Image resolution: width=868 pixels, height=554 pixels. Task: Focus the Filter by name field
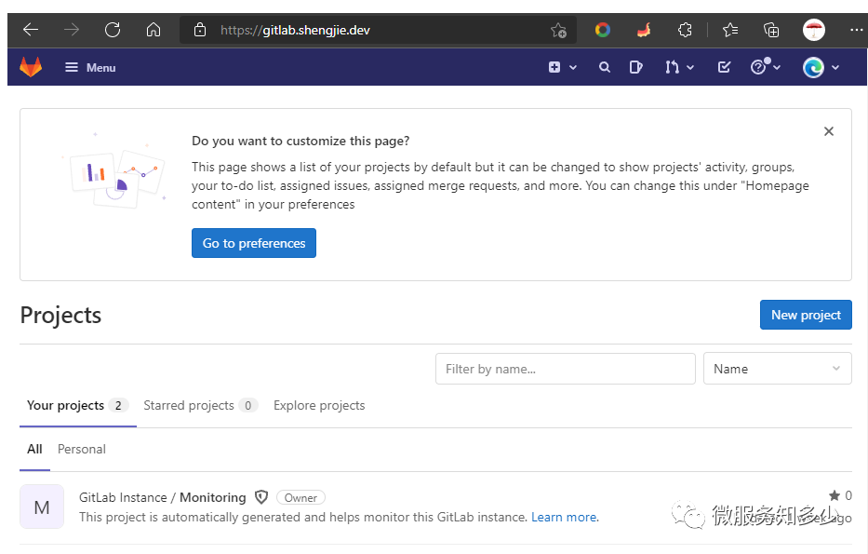click(566, 369)
